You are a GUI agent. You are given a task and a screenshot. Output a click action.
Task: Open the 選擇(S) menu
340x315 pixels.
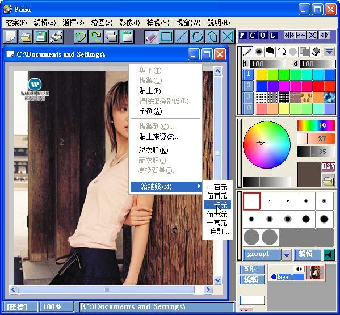click(x=73, y=23)
